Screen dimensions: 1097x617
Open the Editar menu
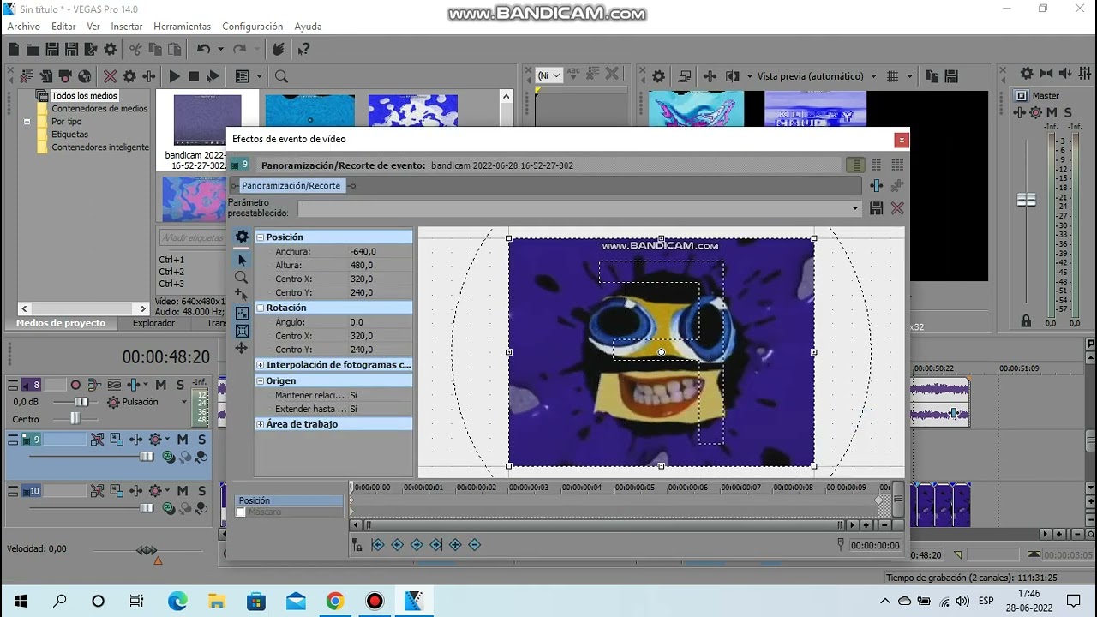63,27
